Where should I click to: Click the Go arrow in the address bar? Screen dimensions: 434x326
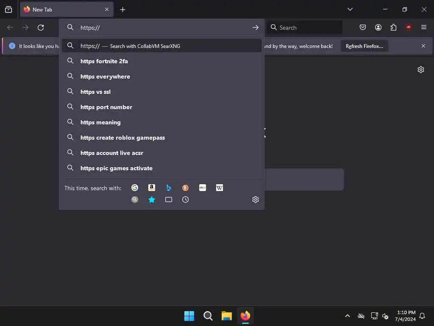[255, 28]
